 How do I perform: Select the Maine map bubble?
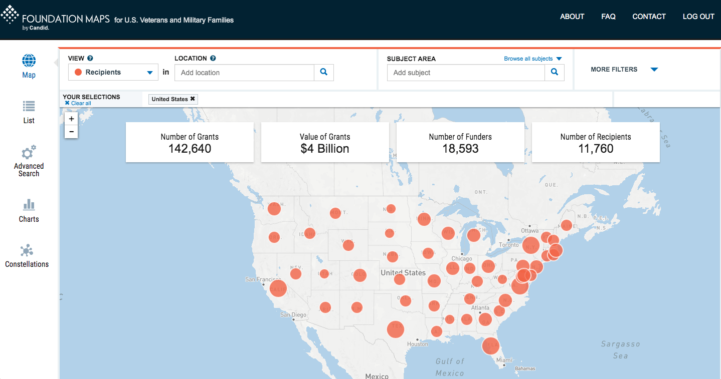(567, 225)
